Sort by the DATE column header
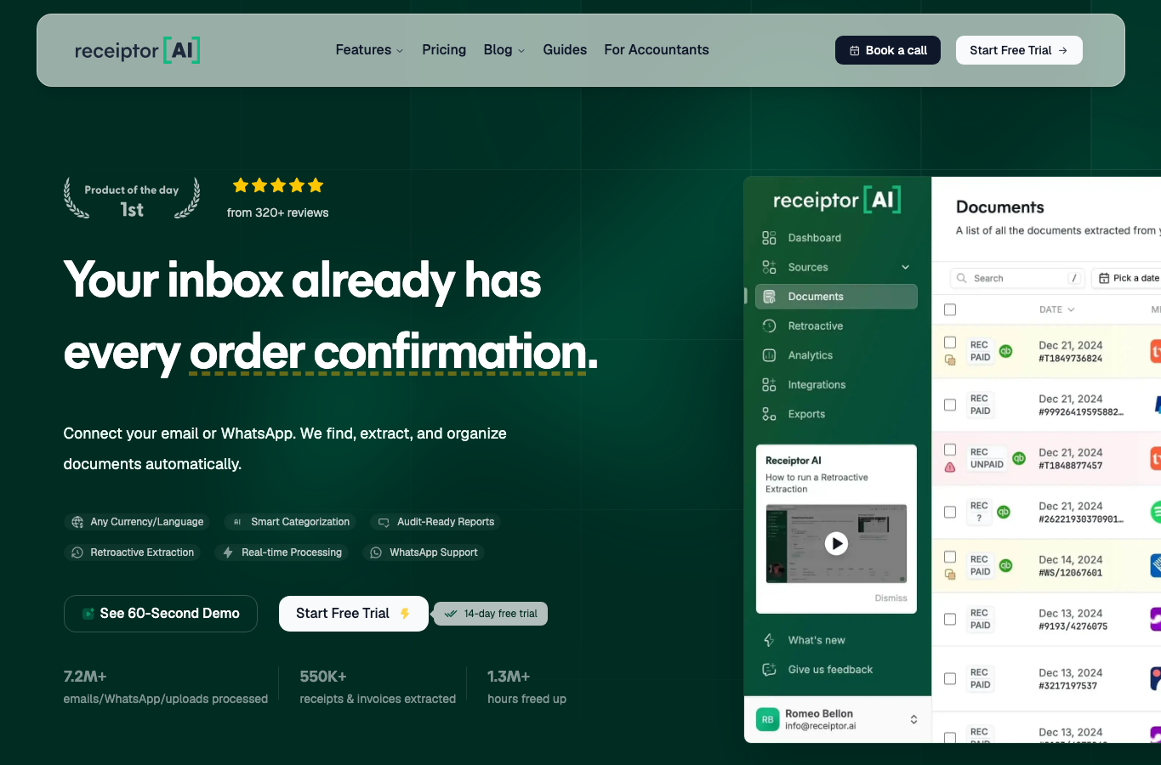 1056,309
